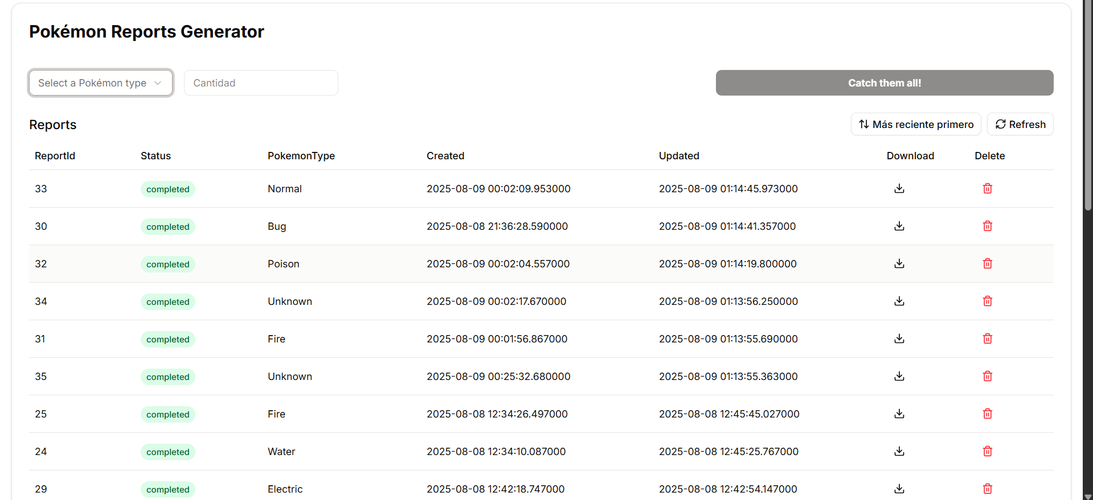Delete report 34 with trash icon
The width and height of the screenshot is (1093, 500).
[x=988, y=301]
